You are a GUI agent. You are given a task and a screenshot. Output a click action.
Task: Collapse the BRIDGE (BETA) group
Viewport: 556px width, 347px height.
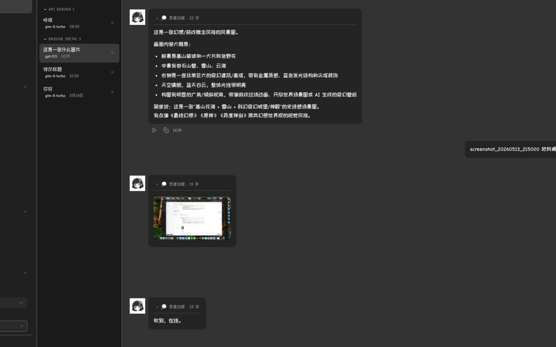(x=45, y=39)
